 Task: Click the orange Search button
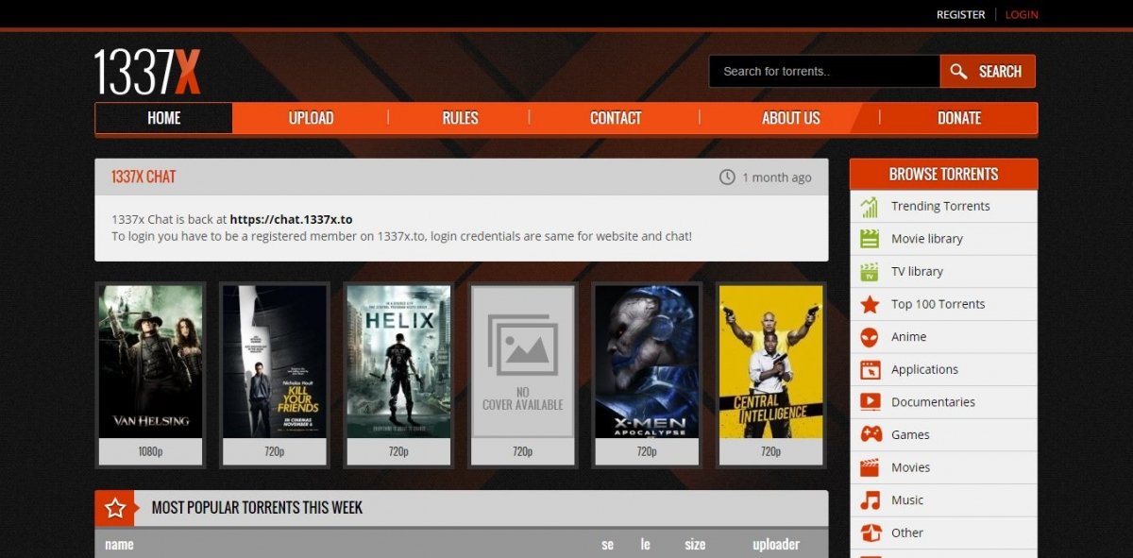pyautogui.click(x=988, y=72)
